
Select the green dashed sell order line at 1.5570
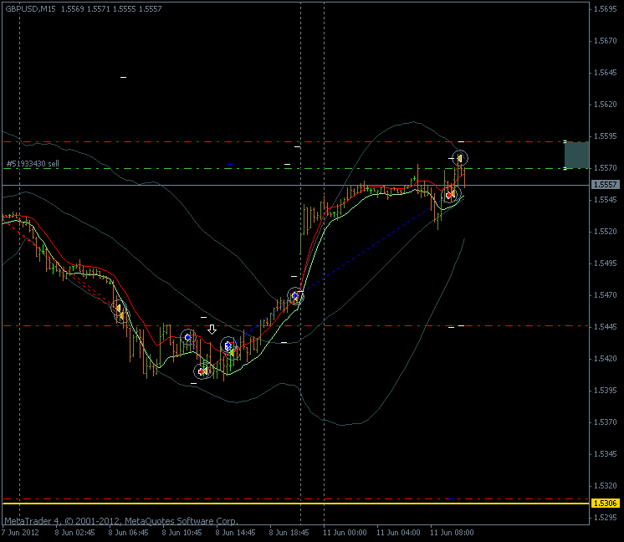tap(295, 169)
